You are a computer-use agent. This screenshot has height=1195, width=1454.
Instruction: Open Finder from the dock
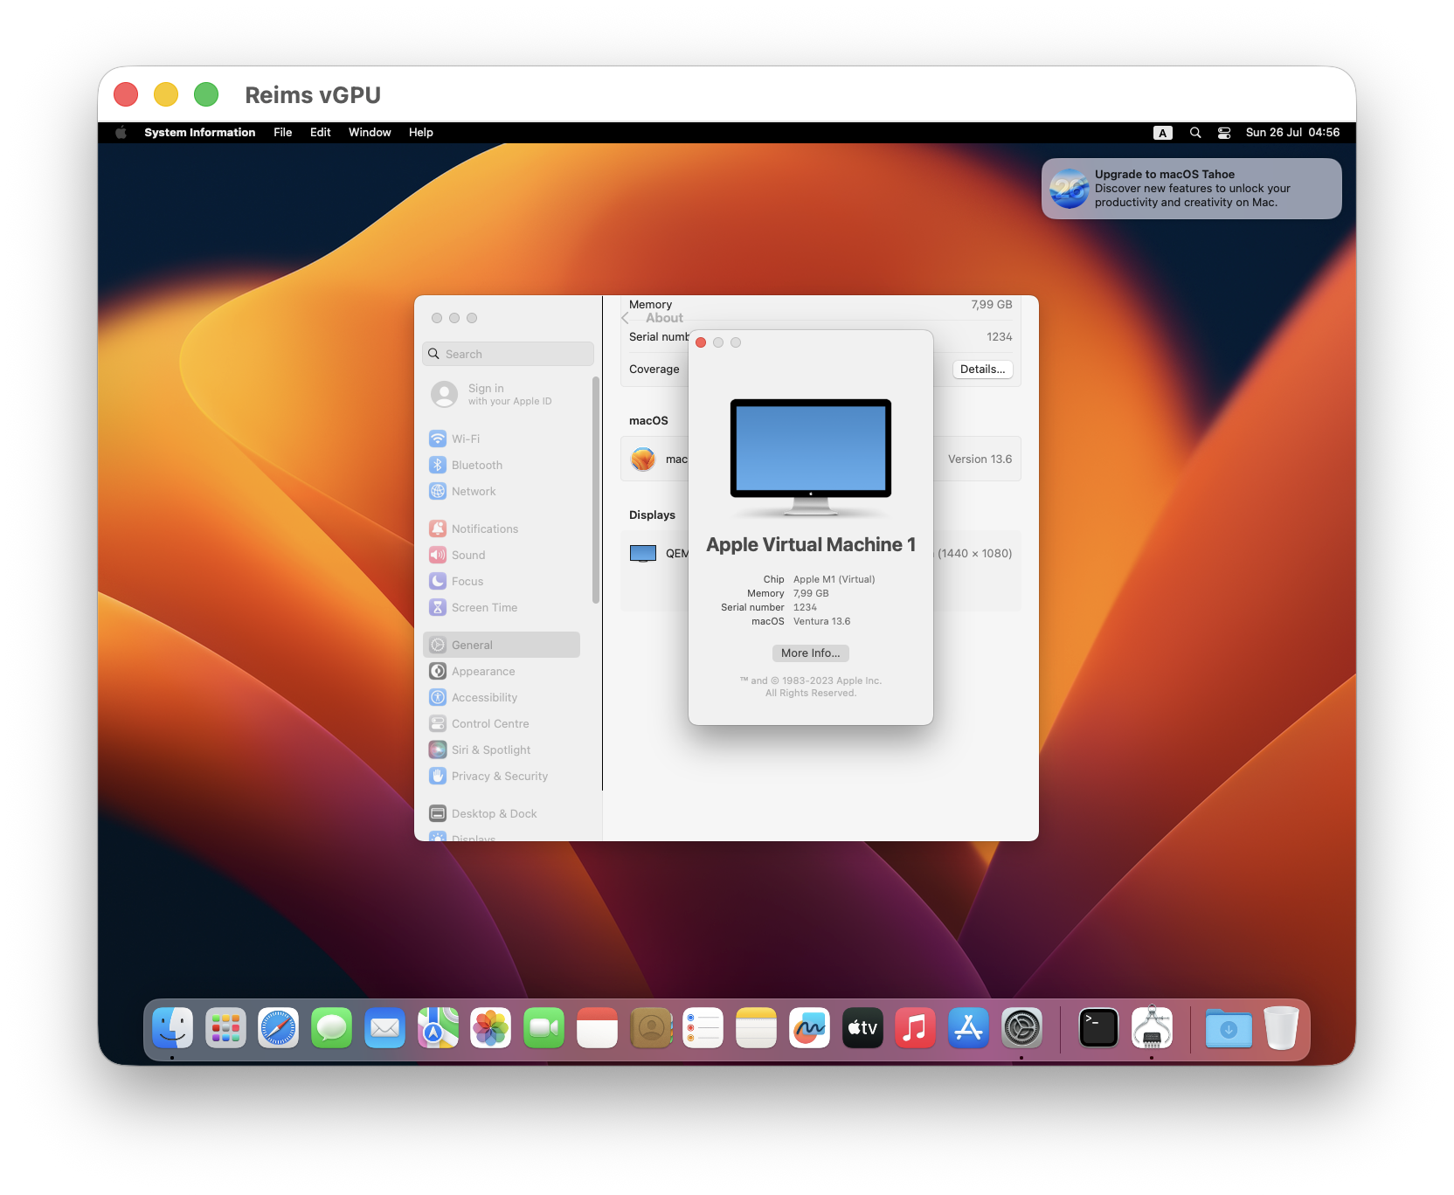pos(173,1028)
